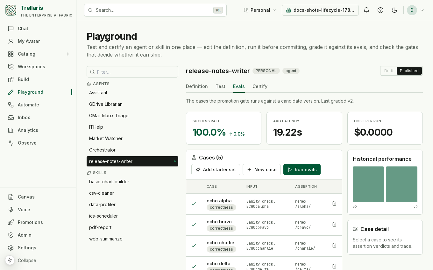
Task: Select the ITHelp agent
Action: 132,127
